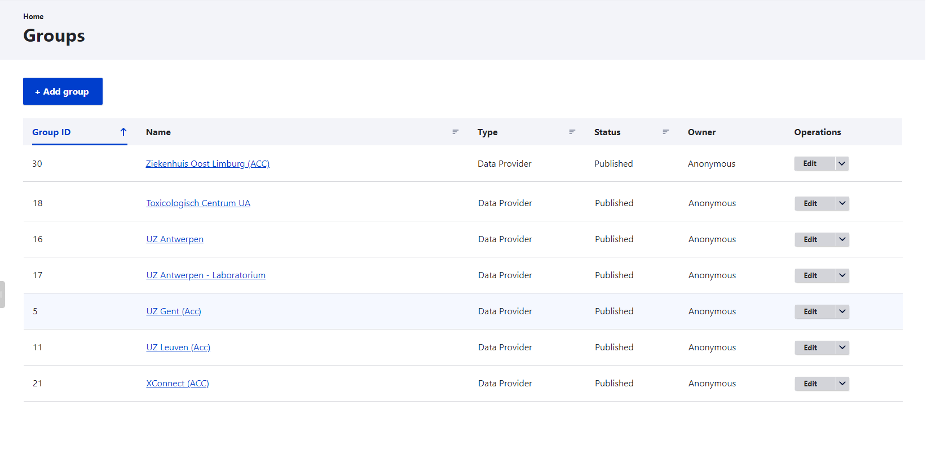927x459 pixels.
Task: Open the Ziekenhuis Oost Limburg (ACC) link
Action: tap(208, 164)
